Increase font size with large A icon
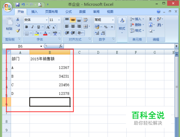180x137 pixels. pyautogui.click(x=48, y=27)
